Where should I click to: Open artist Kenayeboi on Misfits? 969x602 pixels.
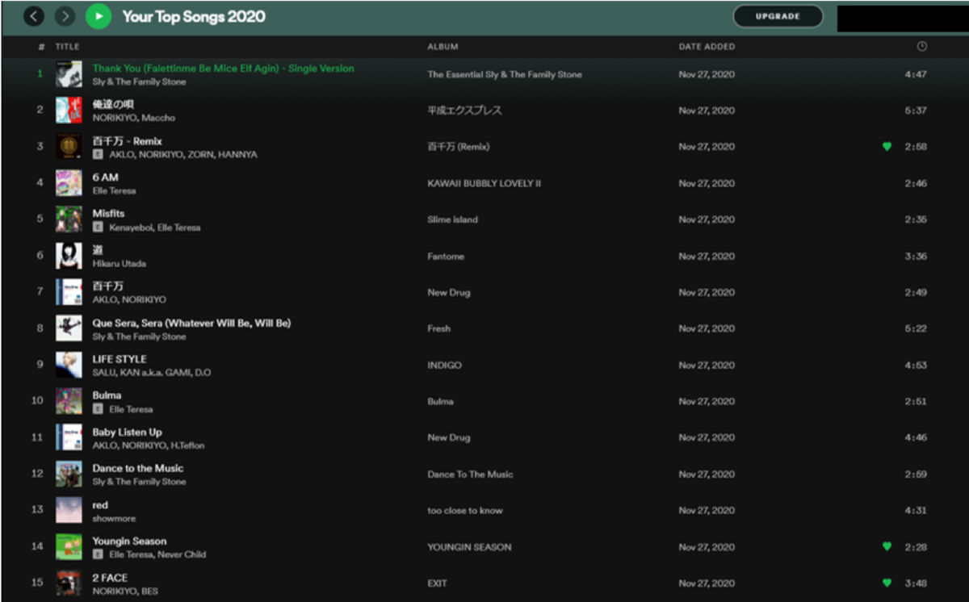130,228
